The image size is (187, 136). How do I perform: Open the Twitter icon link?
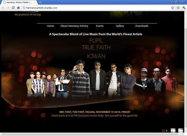[x=181, y=130]
